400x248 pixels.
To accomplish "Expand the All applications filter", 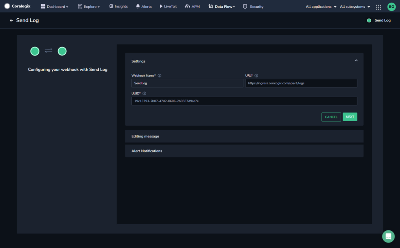I will (321, 7).
